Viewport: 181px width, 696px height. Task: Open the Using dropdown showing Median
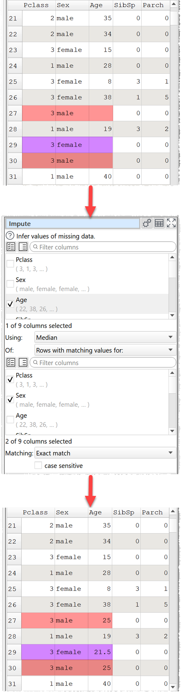point(105,338)
